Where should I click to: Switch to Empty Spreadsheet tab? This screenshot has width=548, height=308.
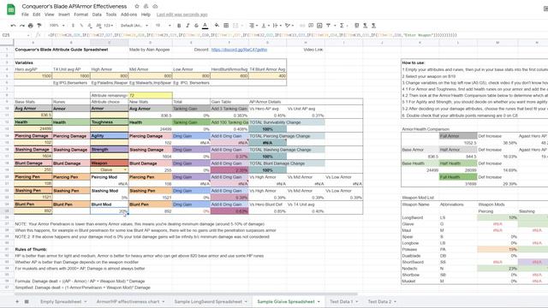pos(61,301)
